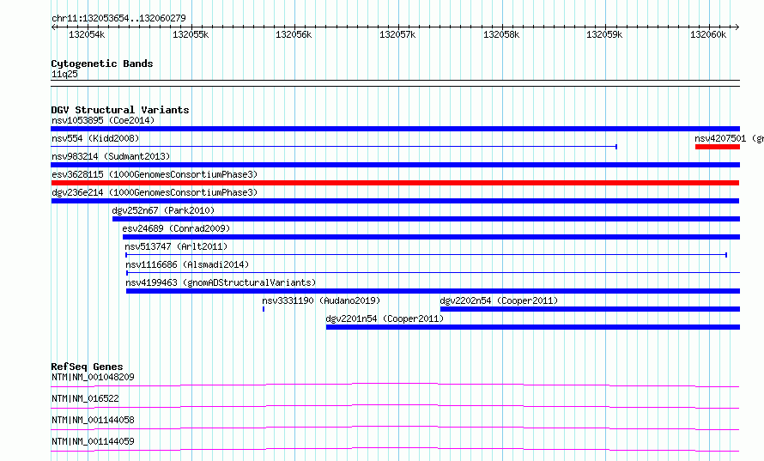Select the nsv4199463 (gnomADStructuralVariants) bar

coord(433,291)
